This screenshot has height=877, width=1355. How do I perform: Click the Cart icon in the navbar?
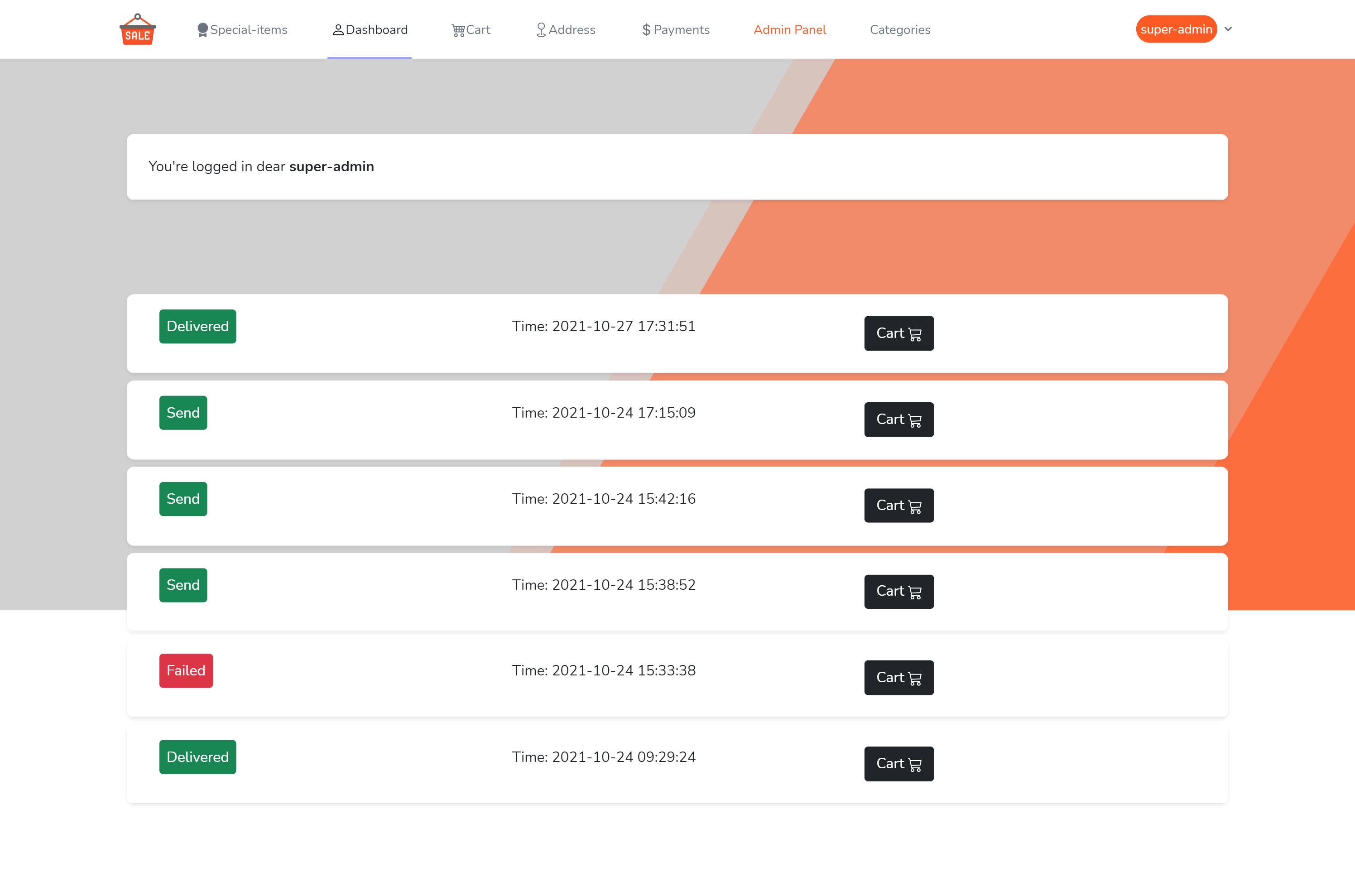tap(458, 29)
